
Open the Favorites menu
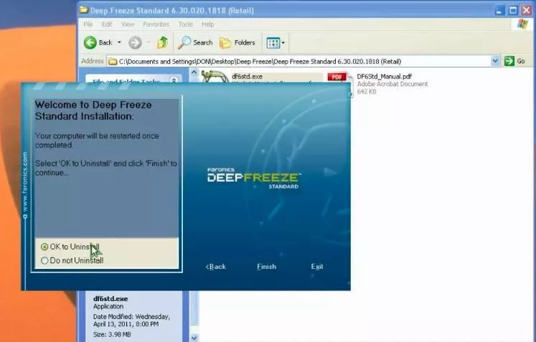tap(156, 24)
